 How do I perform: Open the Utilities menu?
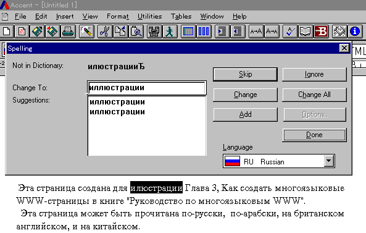click(x=149, y=16)
